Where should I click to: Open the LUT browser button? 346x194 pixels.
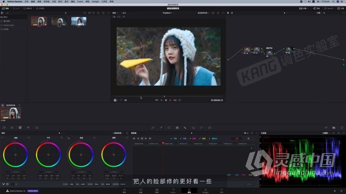16,9
